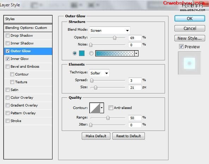This screenshot has height=164, width=209.
Task: Click the teal glow color swatch
Action: pyautogui.click(x=82, y=53)
